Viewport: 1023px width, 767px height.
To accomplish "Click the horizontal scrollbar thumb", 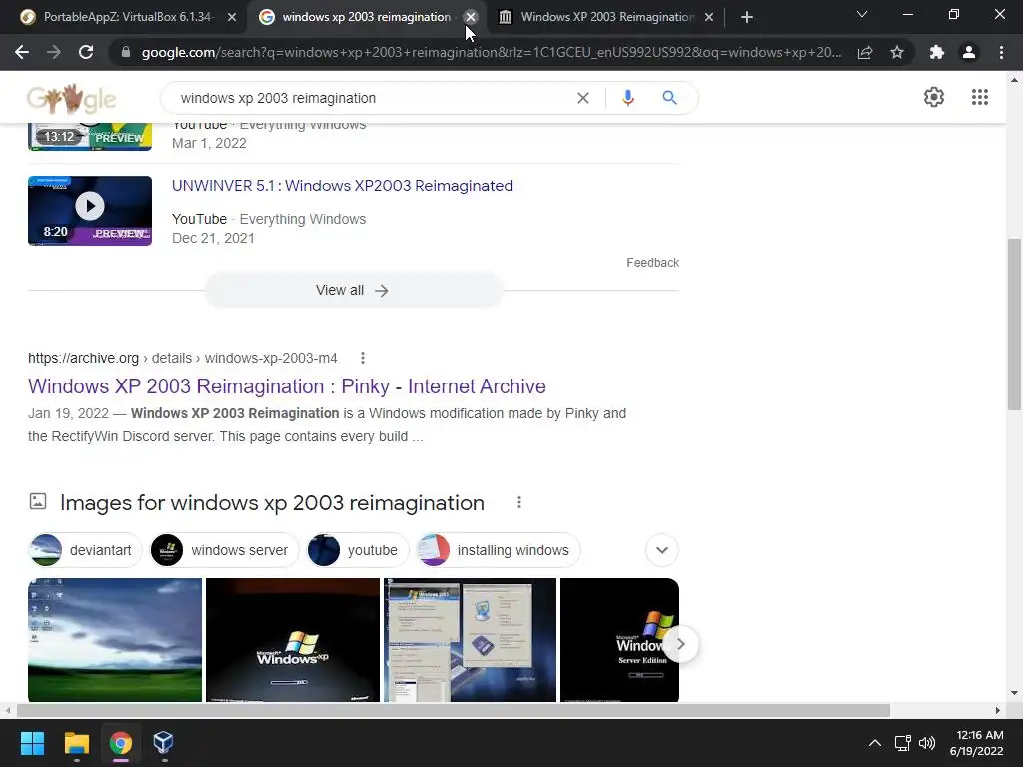I will pyautogui.click(x=454, y=710).
